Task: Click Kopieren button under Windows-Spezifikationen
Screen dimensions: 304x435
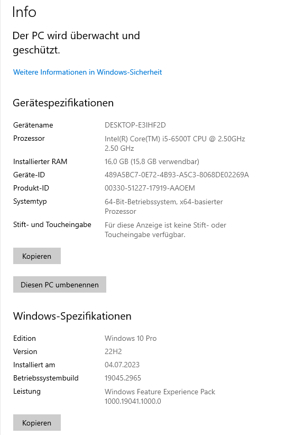Action: tap(37, 422)
